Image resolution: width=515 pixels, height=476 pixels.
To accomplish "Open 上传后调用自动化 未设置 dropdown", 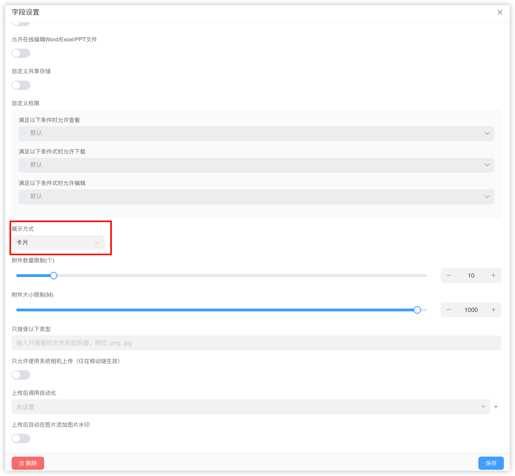I will tap(251, 407).
